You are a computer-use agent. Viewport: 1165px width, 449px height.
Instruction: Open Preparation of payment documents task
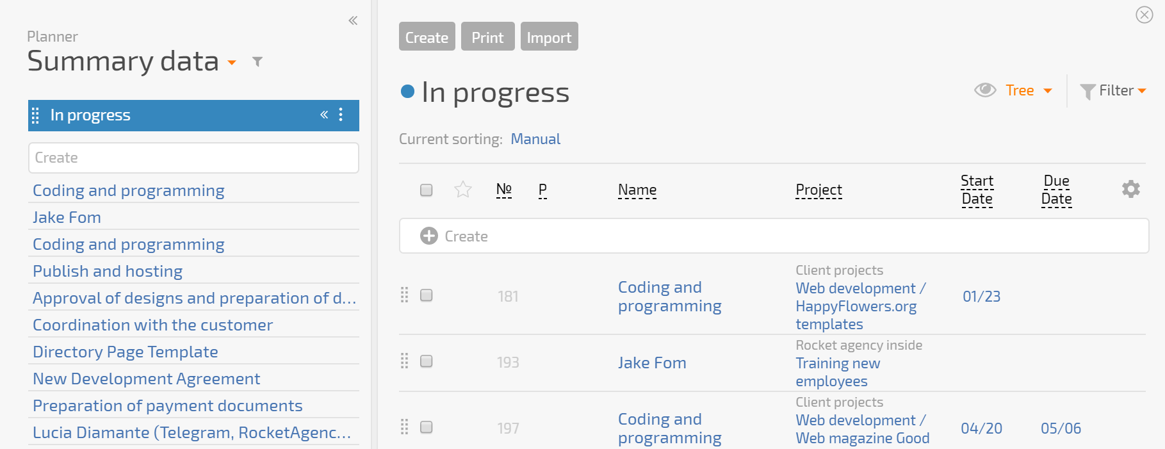click(x=167, y=405)
